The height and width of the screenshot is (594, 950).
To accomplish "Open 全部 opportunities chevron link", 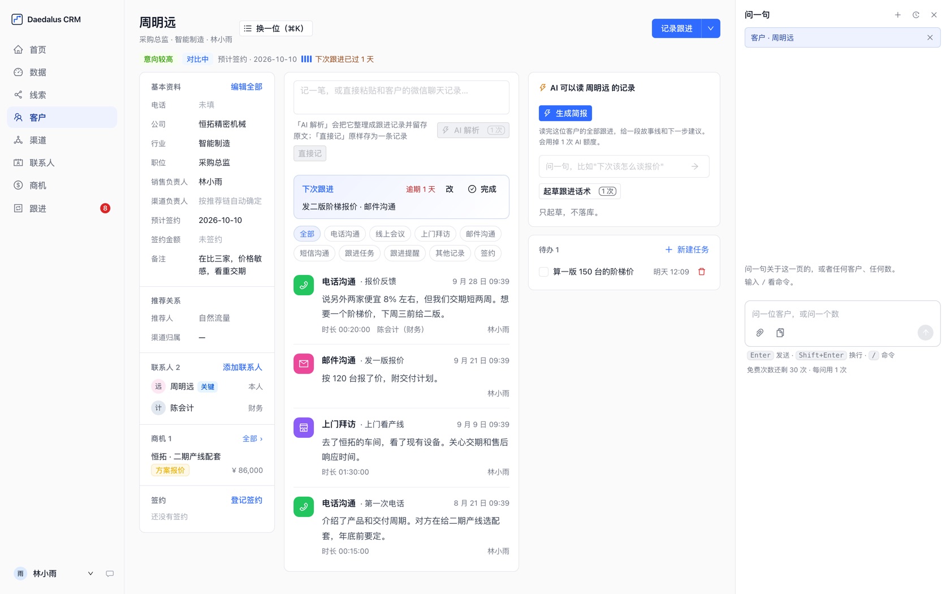I will (252, 438).
